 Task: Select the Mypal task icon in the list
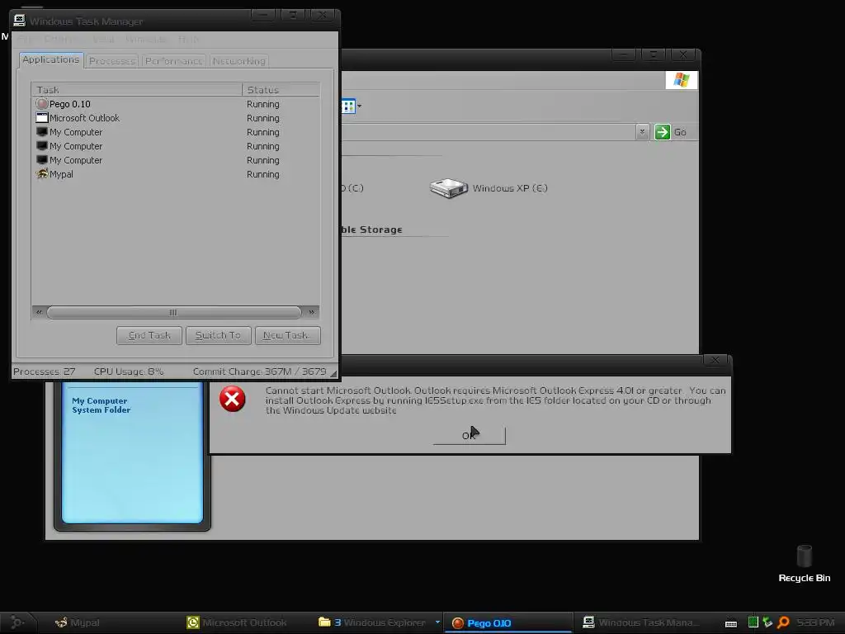42,173
